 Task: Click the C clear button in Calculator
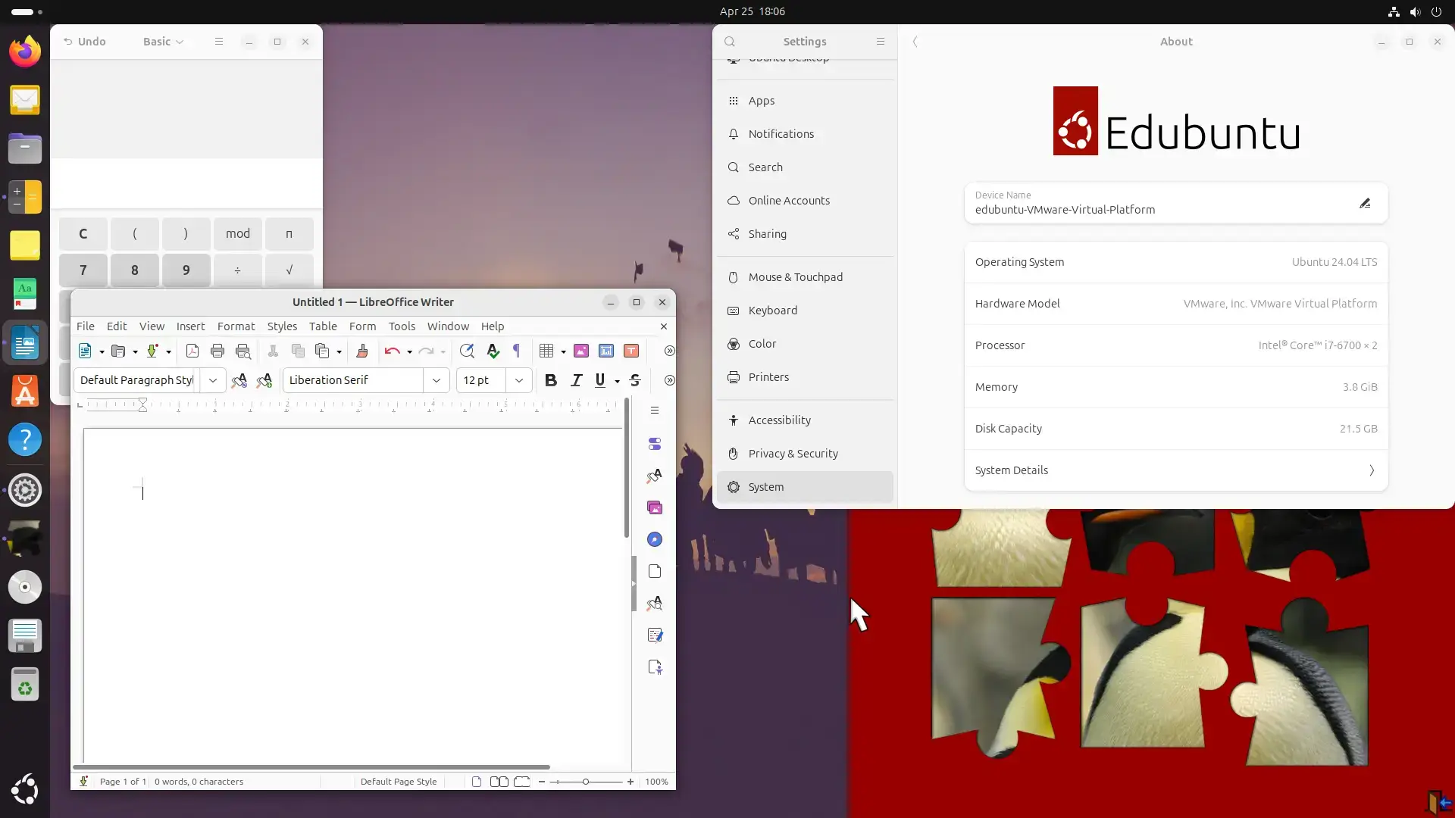83,234
